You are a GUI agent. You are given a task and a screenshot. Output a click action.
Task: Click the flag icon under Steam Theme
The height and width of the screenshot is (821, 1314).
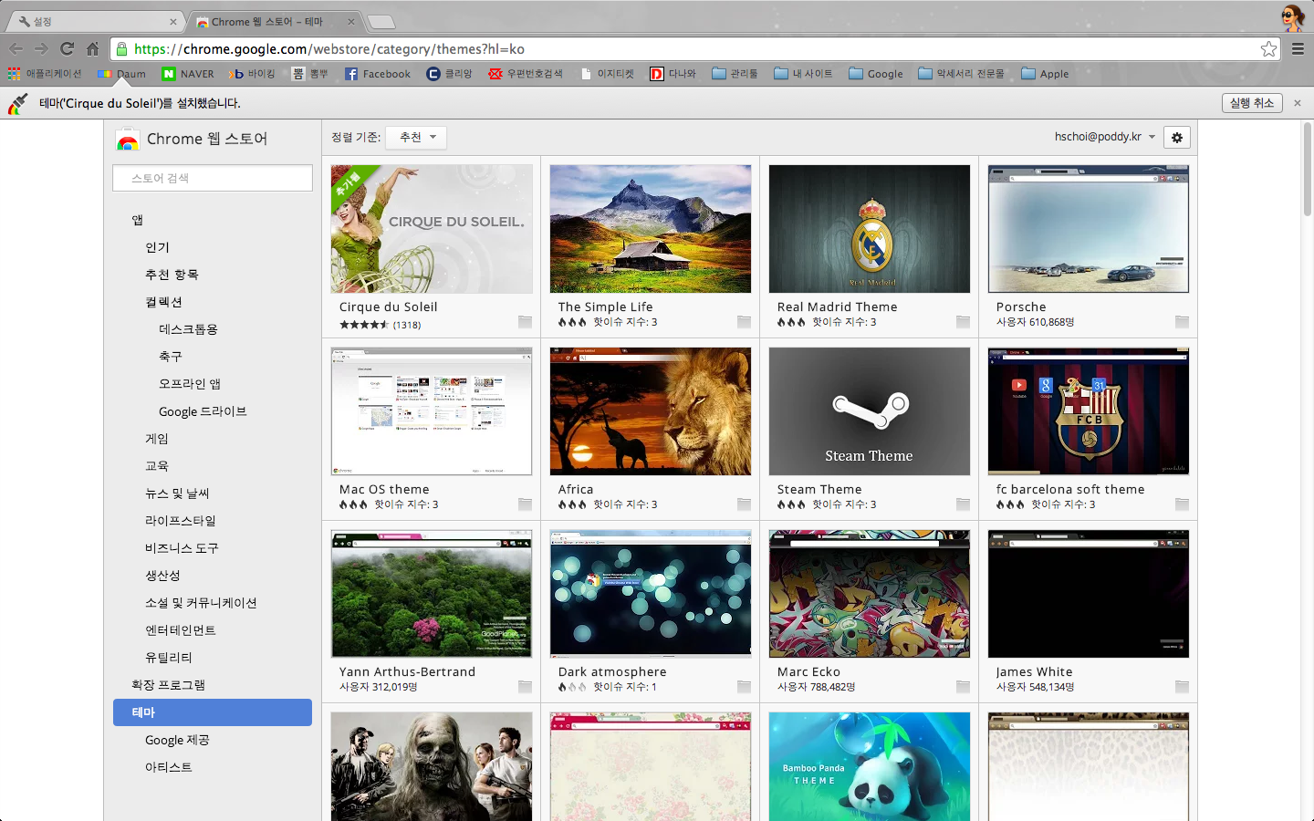coord(963,504)
